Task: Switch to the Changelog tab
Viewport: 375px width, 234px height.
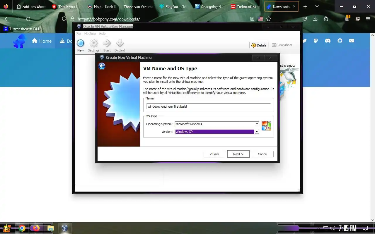Action: pyautogui.click(x=209, y=6)
